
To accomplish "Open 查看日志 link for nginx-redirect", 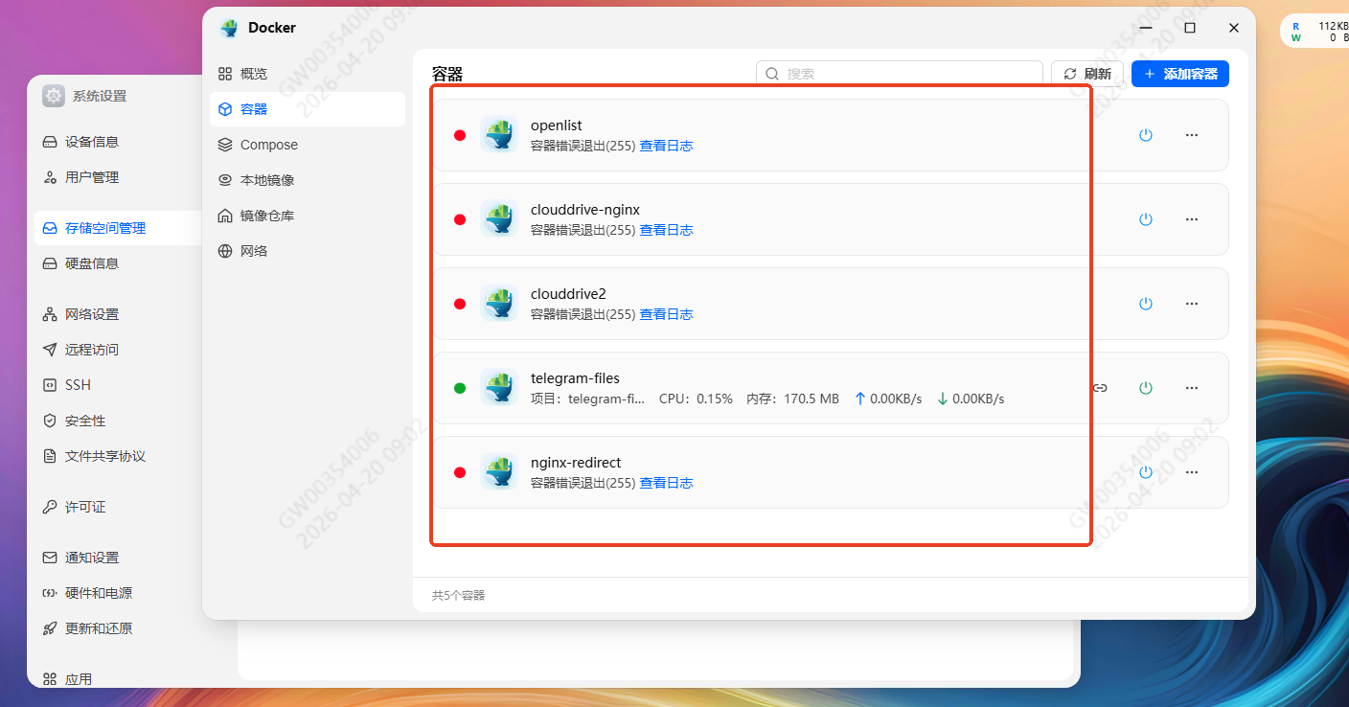I will pyautogui.click(x=666, y=483).
